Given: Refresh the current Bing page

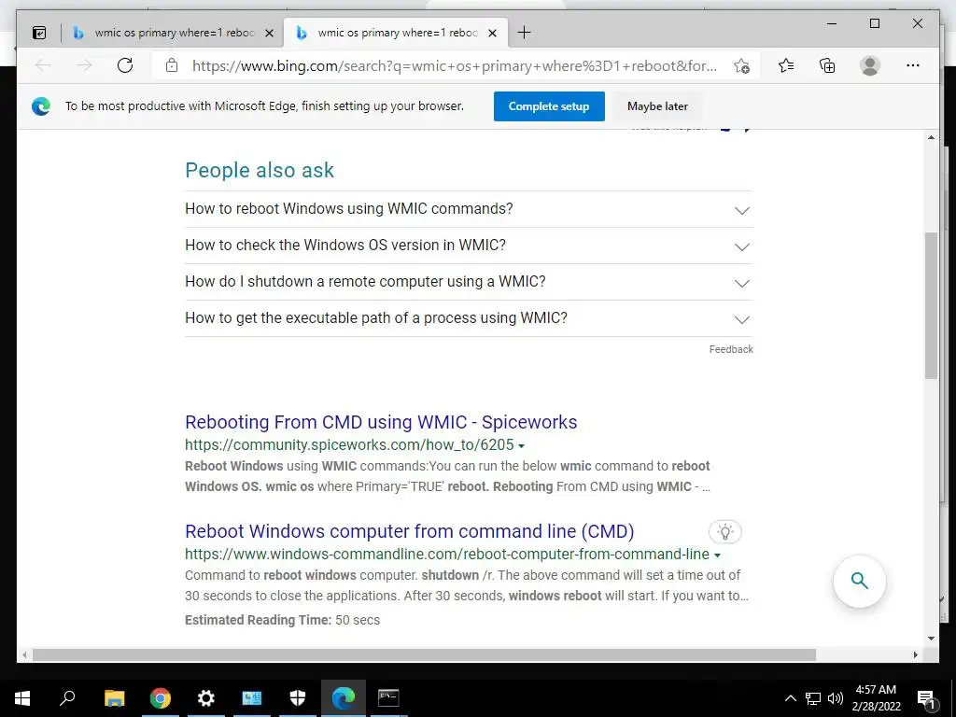Looking at the screenshot, I should (x=125, y=65).
